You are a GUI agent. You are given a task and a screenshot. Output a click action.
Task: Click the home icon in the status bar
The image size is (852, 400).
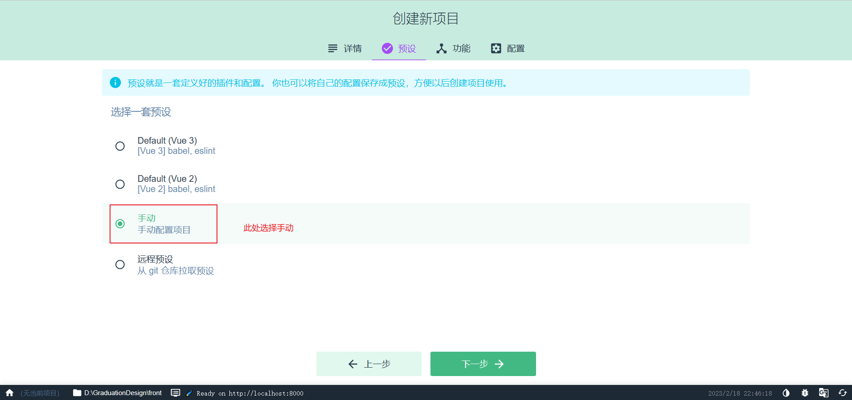pos(9,393)
